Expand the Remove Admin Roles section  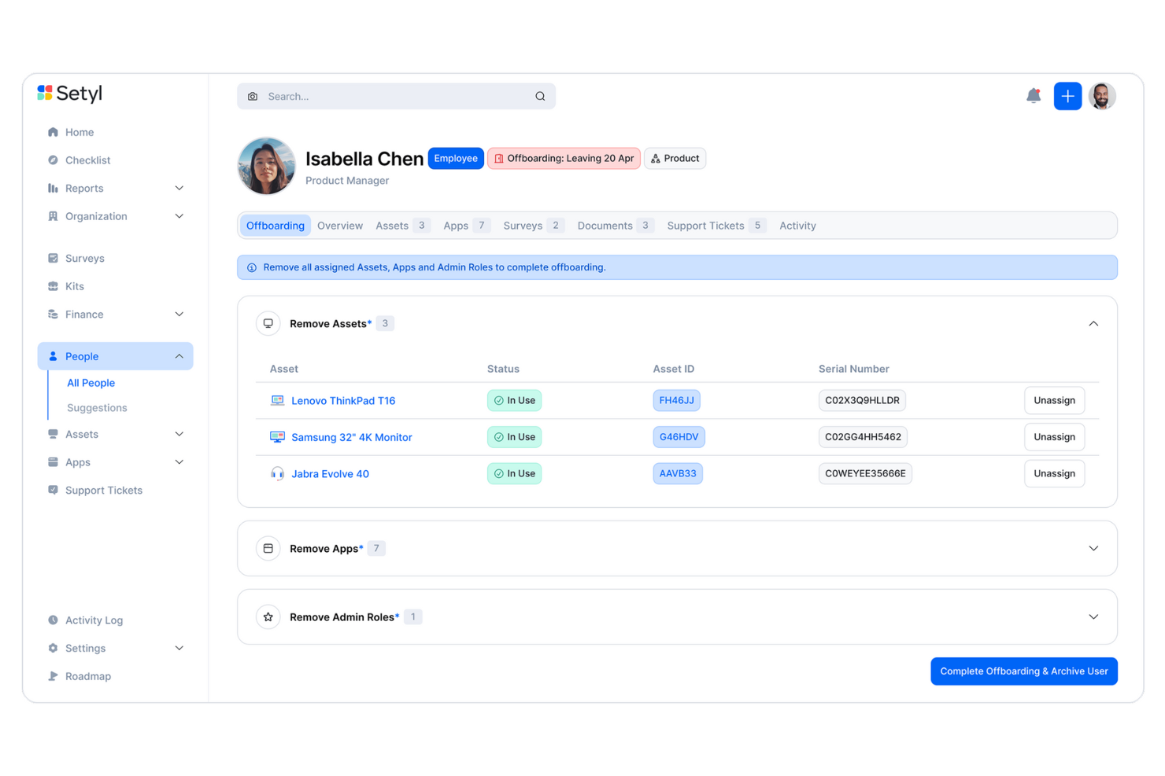[1093, 616]
